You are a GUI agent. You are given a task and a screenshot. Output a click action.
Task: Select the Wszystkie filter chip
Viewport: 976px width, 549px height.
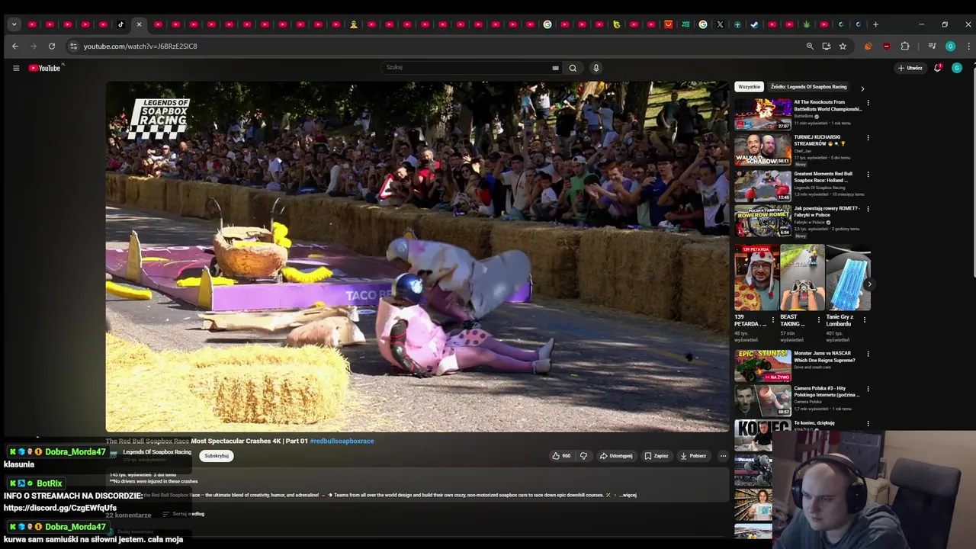749,87
